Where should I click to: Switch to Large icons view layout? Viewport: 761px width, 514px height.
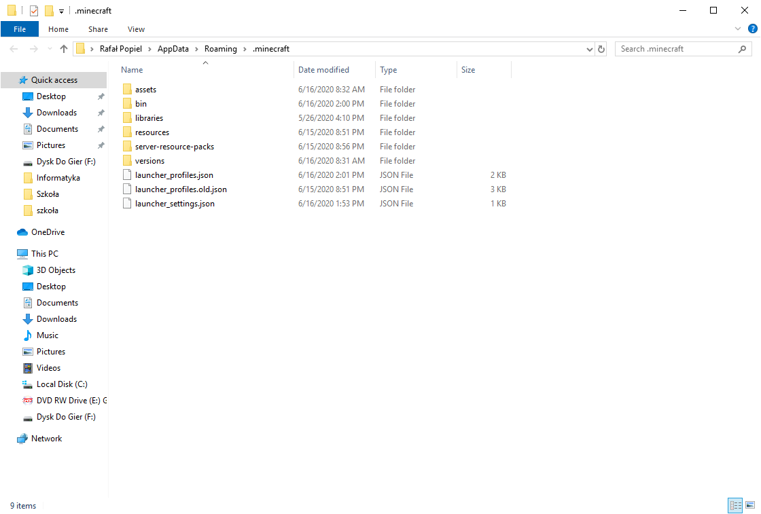point(750,505)
